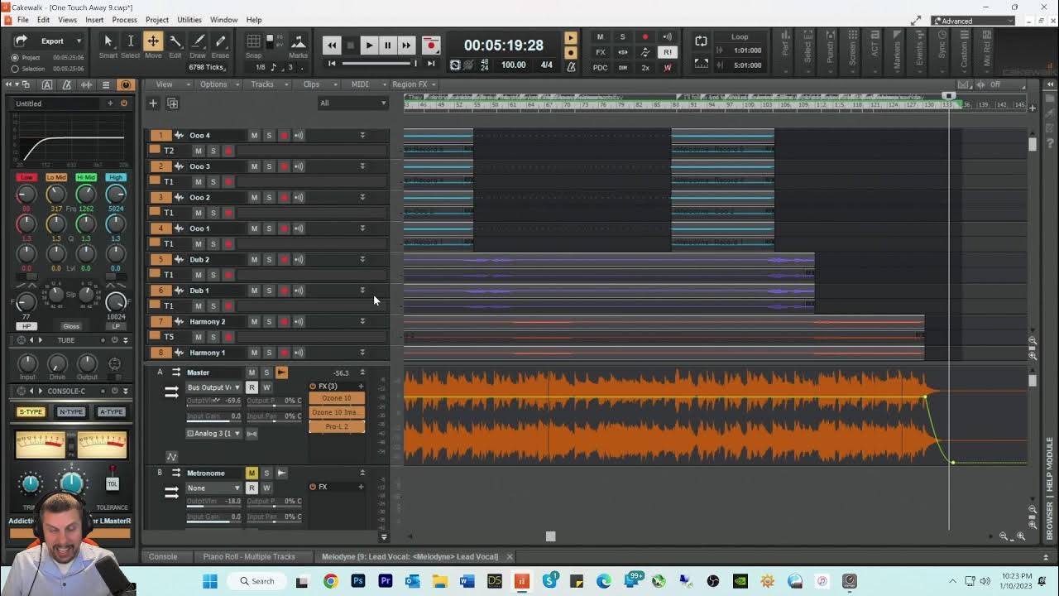Open the Insert menu
This screenshot has height=596, width=1059.
click(x=94, y=20)
